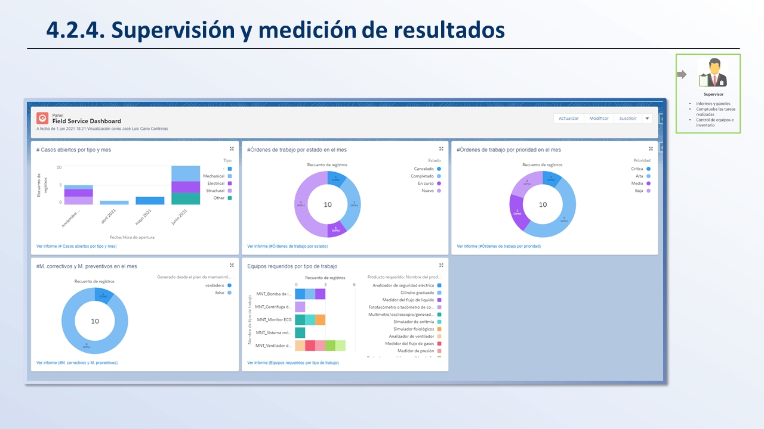The image size is (764, 429).
Task: Expand M. correctivos y preventivos chart
Action: (232, 265)
